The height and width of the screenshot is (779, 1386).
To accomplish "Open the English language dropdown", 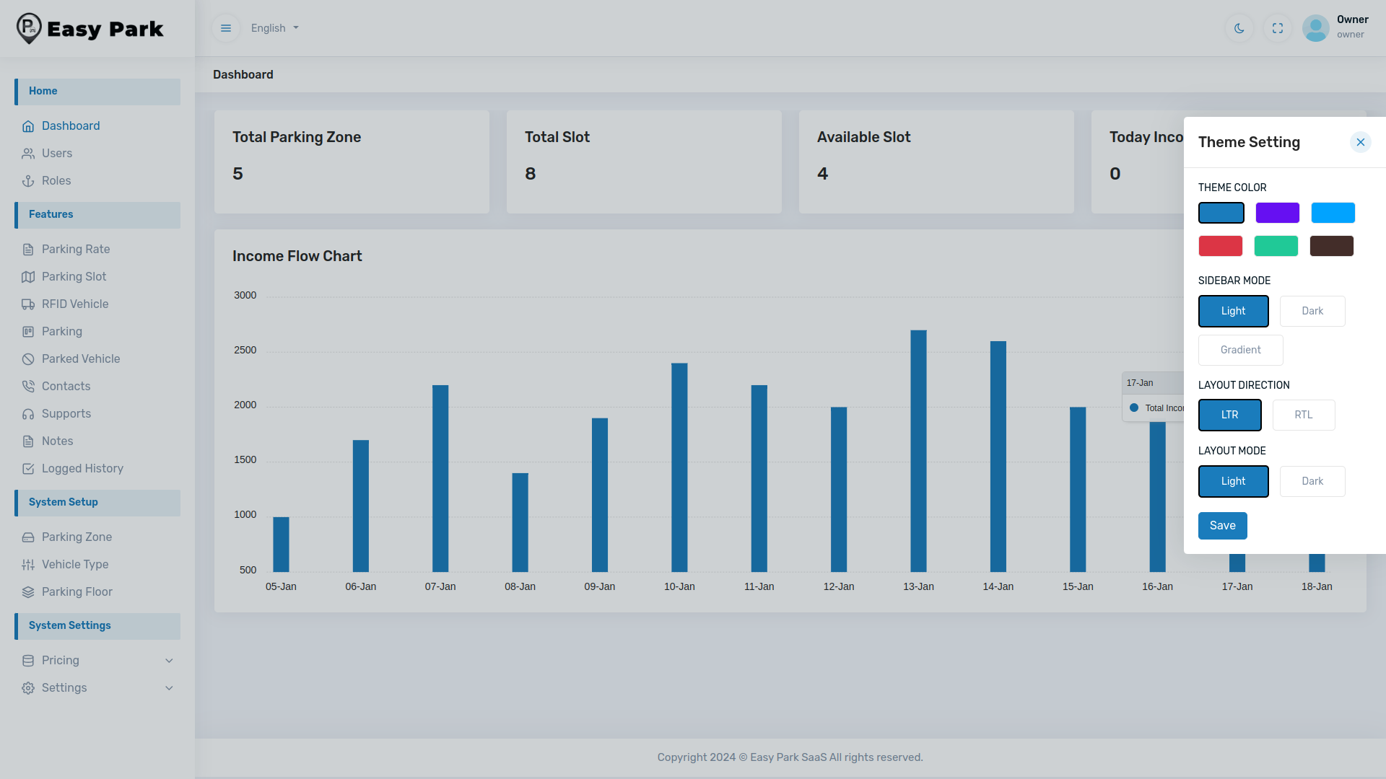I will (274, 28).
